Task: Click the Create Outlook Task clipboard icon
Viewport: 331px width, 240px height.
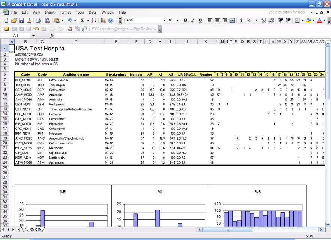Action: tap(70, 29)
